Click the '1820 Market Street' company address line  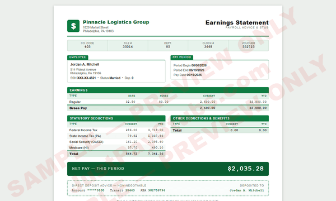point(96,27)
